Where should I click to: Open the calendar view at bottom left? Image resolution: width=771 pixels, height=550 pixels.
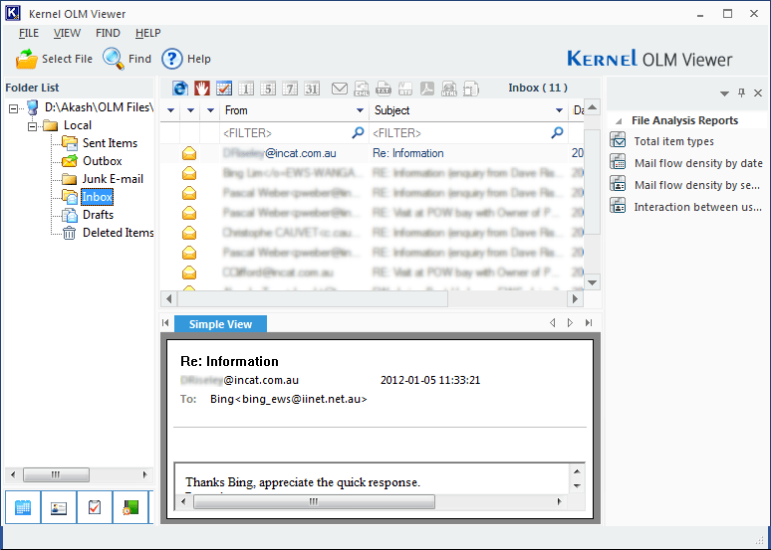click(23, 507)
